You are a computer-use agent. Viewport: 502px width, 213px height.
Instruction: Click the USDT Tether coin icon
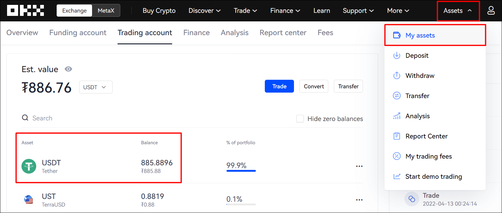point(29,166)
